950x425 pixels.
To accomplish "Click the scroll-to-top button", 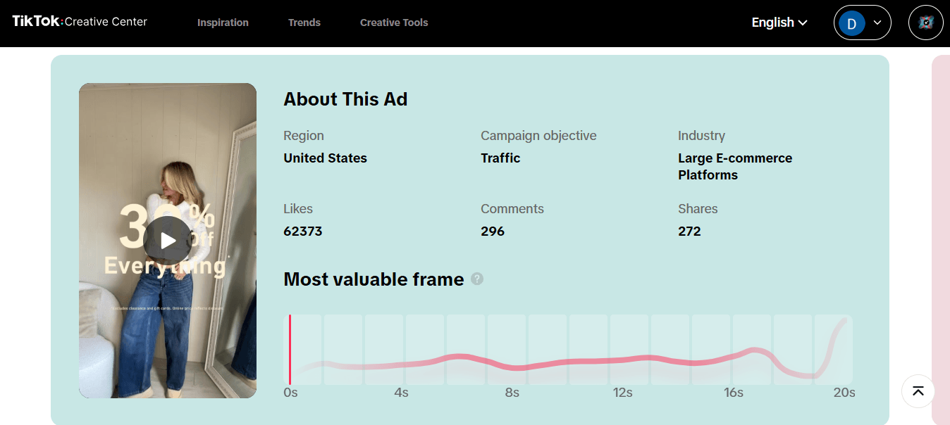I will (x=918, y=391).
